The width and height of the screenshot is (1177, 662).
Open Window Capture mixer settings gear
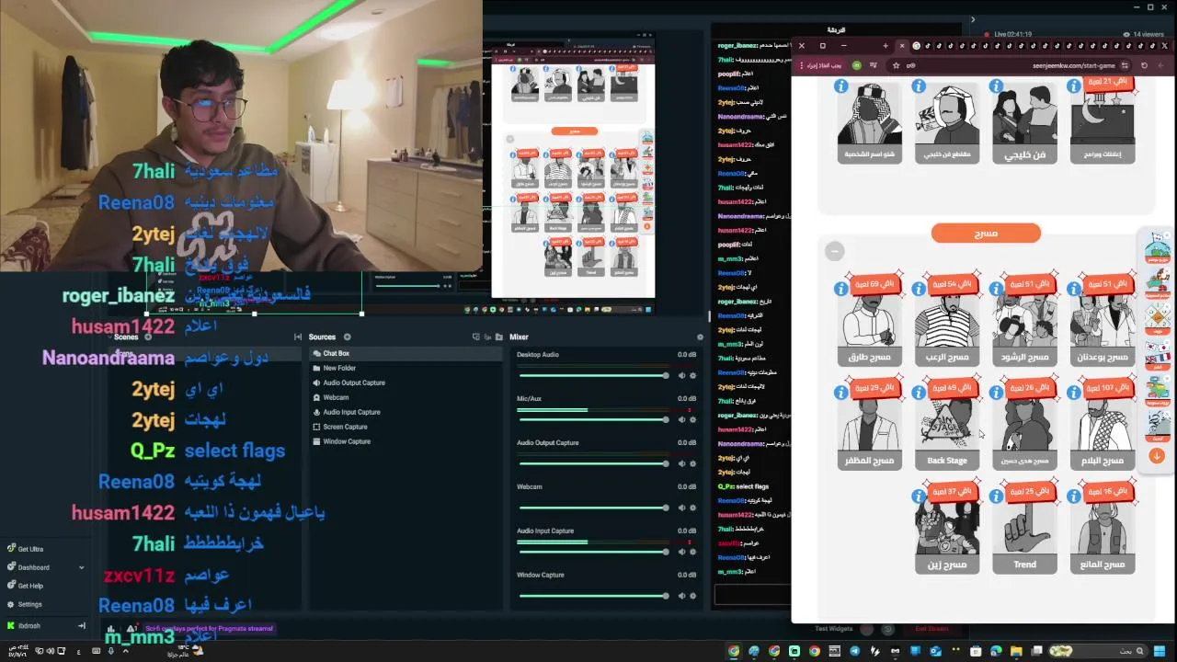pyautogui.click(x=692, y=596)
